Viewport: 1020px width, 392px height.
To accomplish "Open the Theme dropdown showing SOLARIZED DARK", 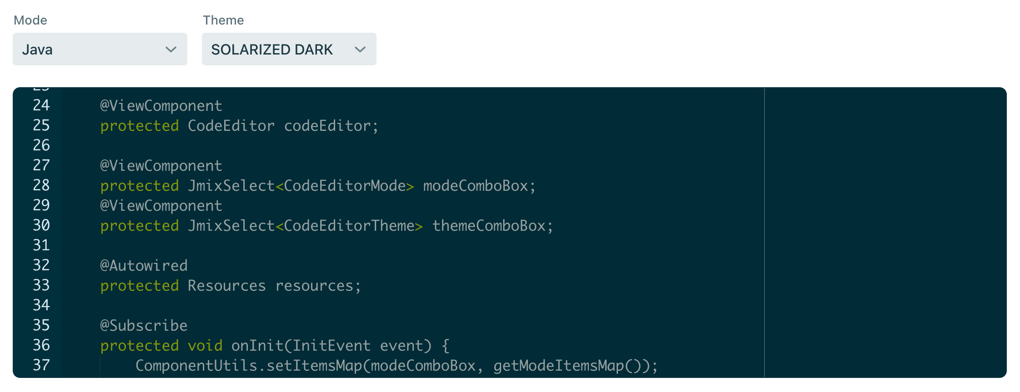I will tap(289, 49).
